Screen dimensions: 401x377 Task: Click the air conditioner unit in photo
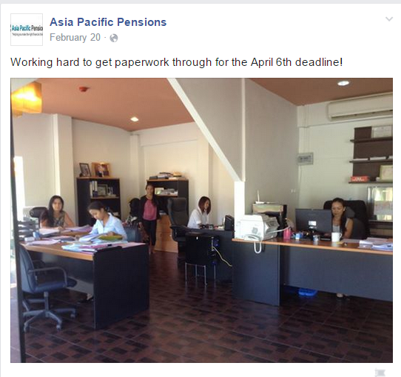point(360,107)
